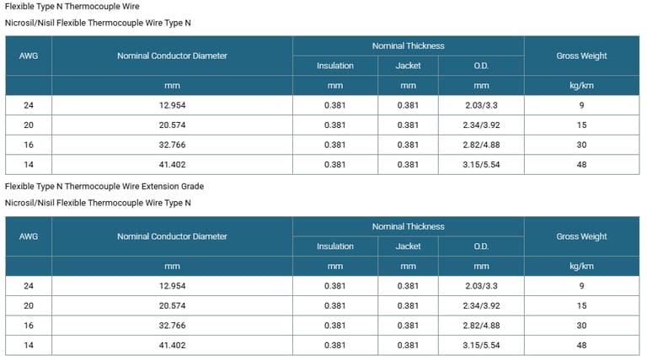Click the 'kg/km' unit cell in the first table
Screen dimensions: 647x360
click(x=581, y=86)
